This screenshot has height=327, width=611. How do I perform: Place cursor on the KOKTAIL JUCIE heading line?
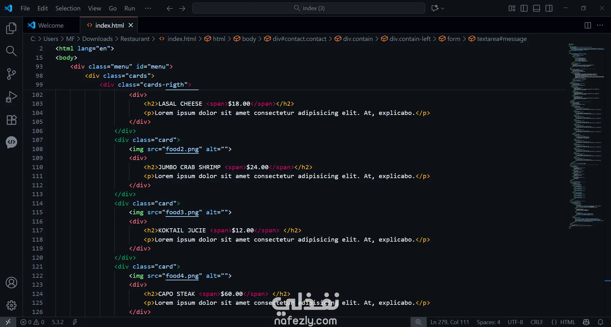click(x=222, y=230)
